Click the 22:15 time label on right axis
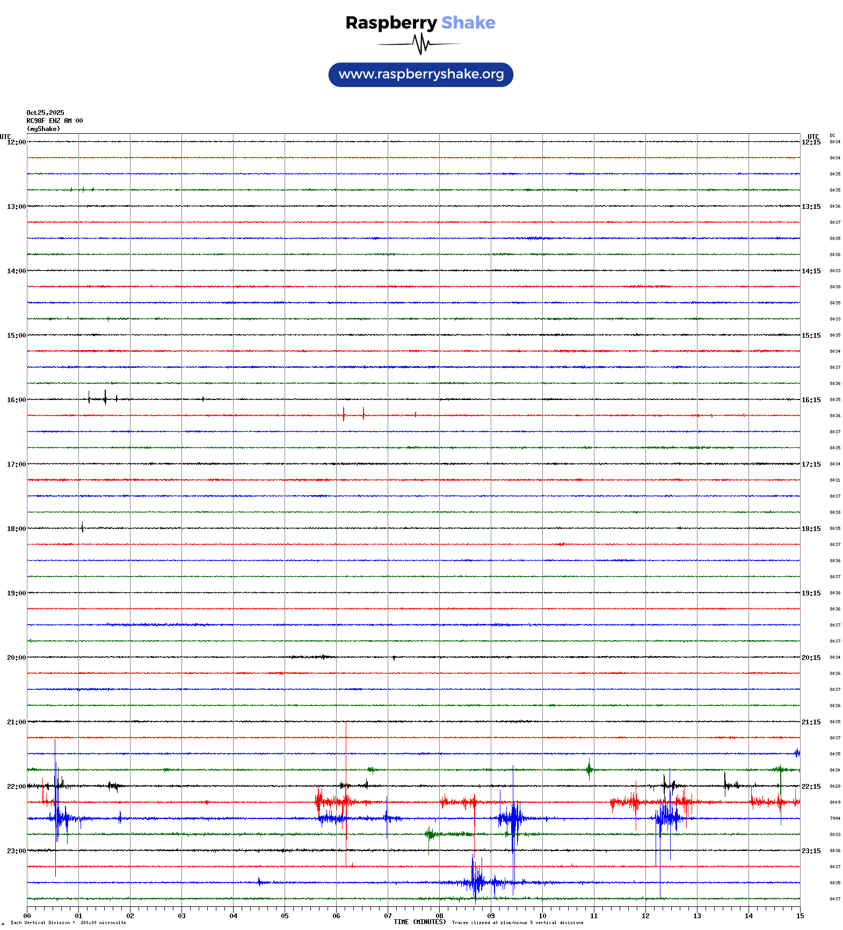Image resolution: width=843 pixels, height=930 pixels. pos(811,787)
